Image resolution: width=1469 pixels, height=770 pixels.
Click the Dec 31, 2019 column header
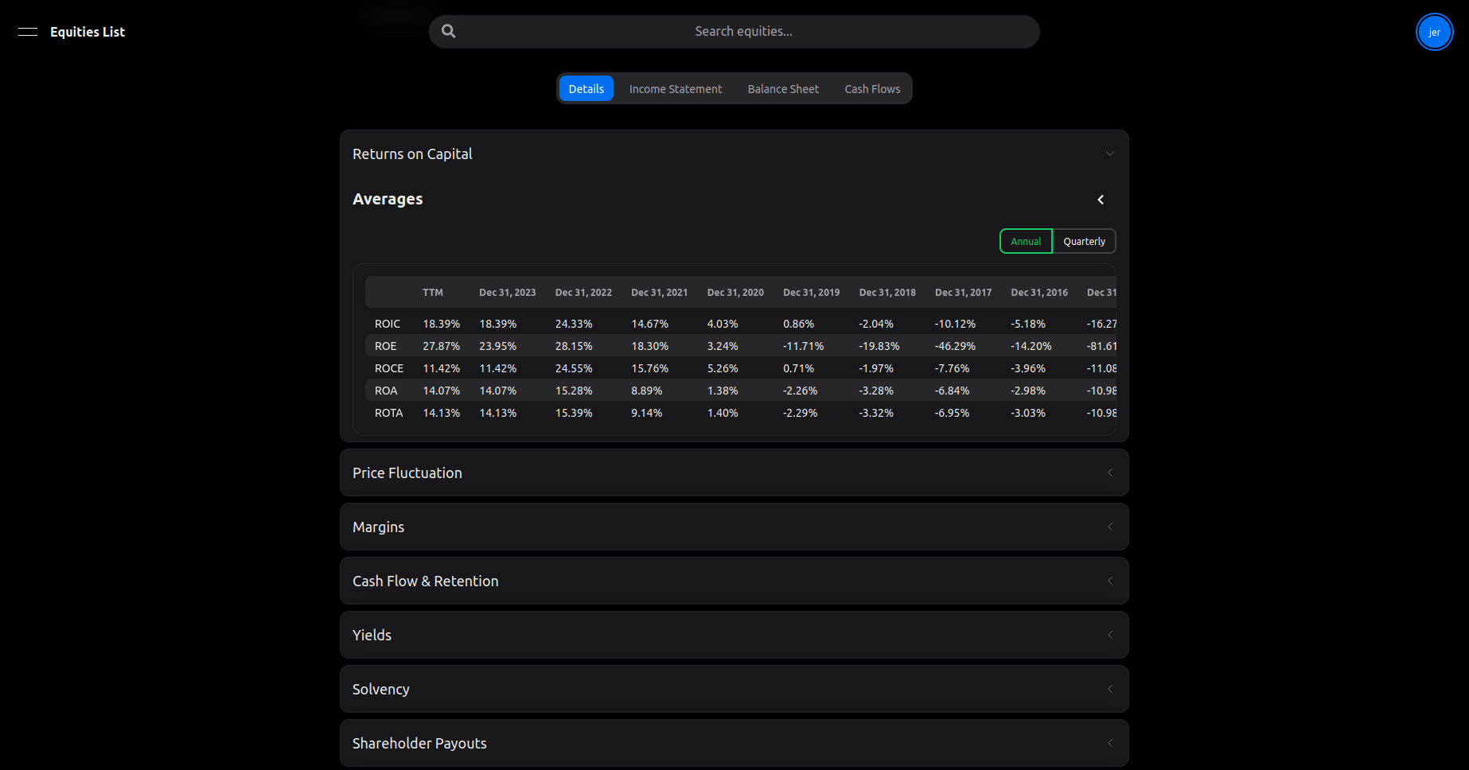(811, 293)
